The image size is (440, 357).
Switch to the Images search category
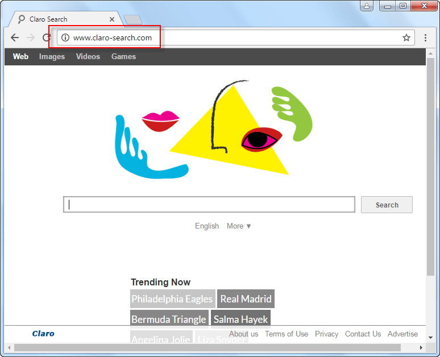tap(52, 56)
